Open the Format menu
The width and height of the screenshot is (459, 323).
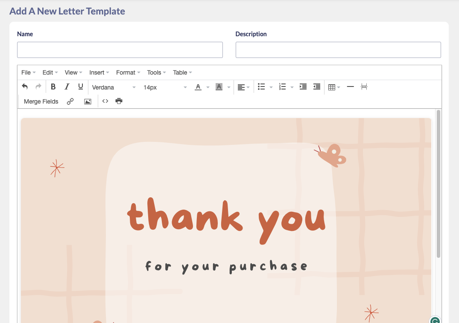(x=128, y=72)
